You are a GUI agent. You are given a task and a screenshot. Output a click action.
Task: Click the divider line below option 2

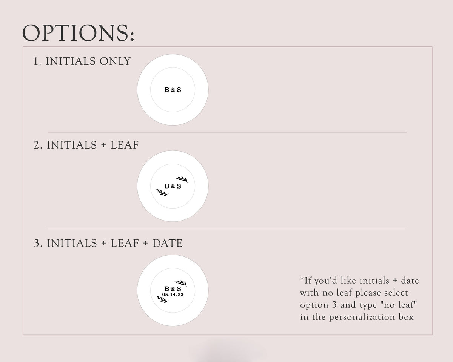coord(226,229)
